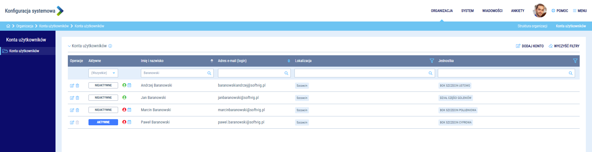592x152 pixels.
Task: Click trash icon in Jan Baranowski row
Action: click(x=77, y=98)
